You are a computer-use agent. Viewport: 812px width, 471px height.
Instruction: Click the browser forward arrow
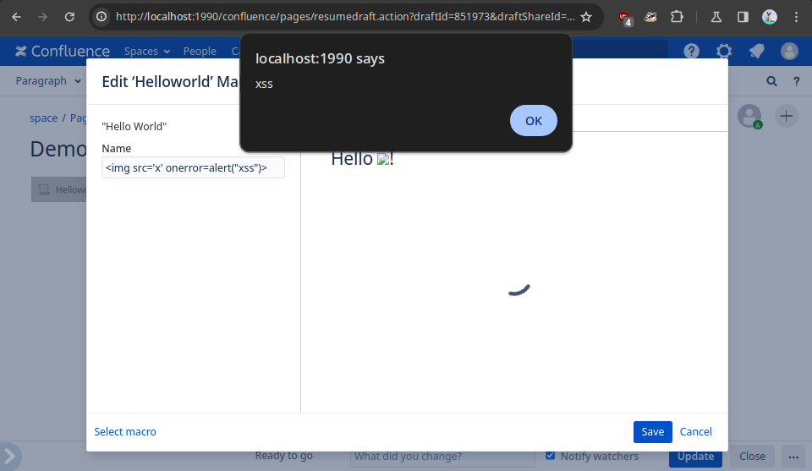(42, 17)
